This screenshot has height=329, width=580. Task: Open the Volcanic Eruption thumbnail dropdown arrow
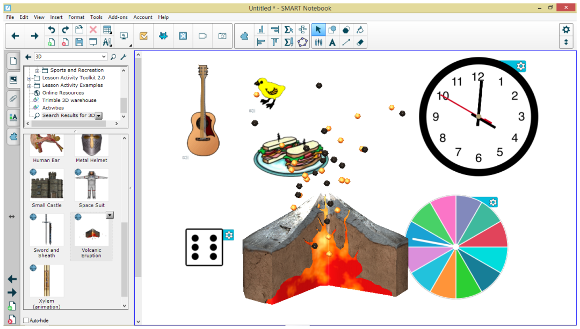pos(110,215)
